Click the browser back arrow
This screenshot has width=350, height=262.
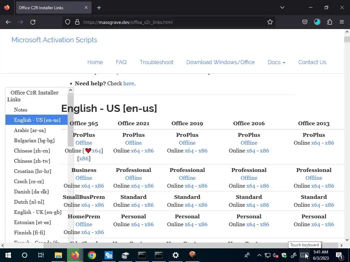tap(8, 22)
